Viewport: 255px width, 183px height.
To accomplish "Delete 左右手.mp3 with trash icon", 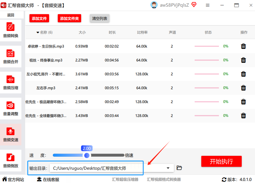I will click(x=243, y=88).
